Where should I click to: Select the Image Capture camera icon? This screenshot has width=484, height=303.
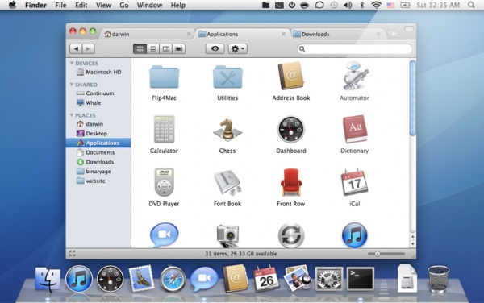[227, 236]
